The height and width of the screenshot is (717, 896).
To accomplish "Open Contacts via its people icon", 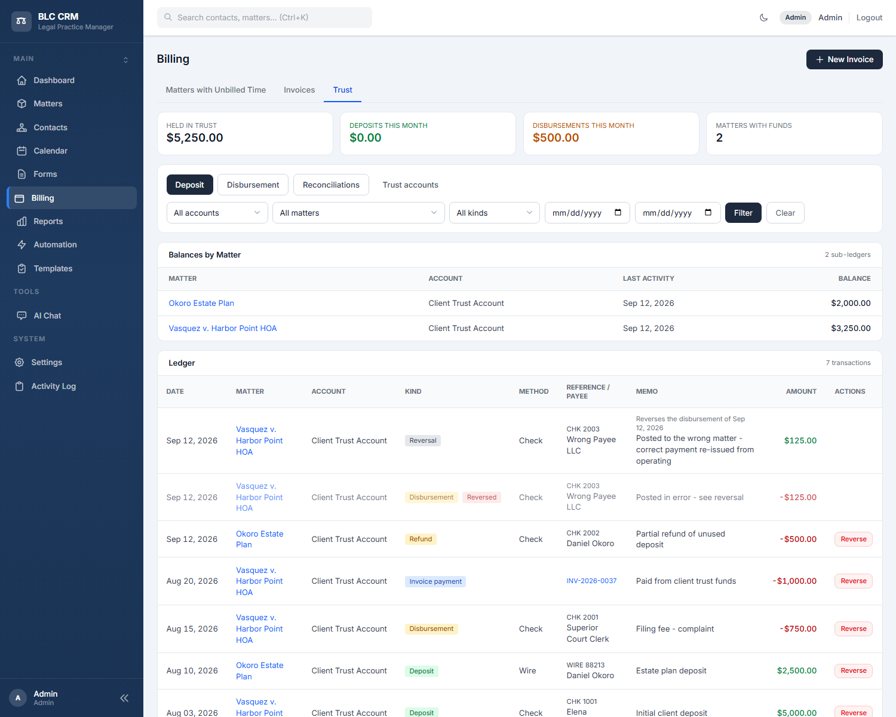I will [22, 127].
